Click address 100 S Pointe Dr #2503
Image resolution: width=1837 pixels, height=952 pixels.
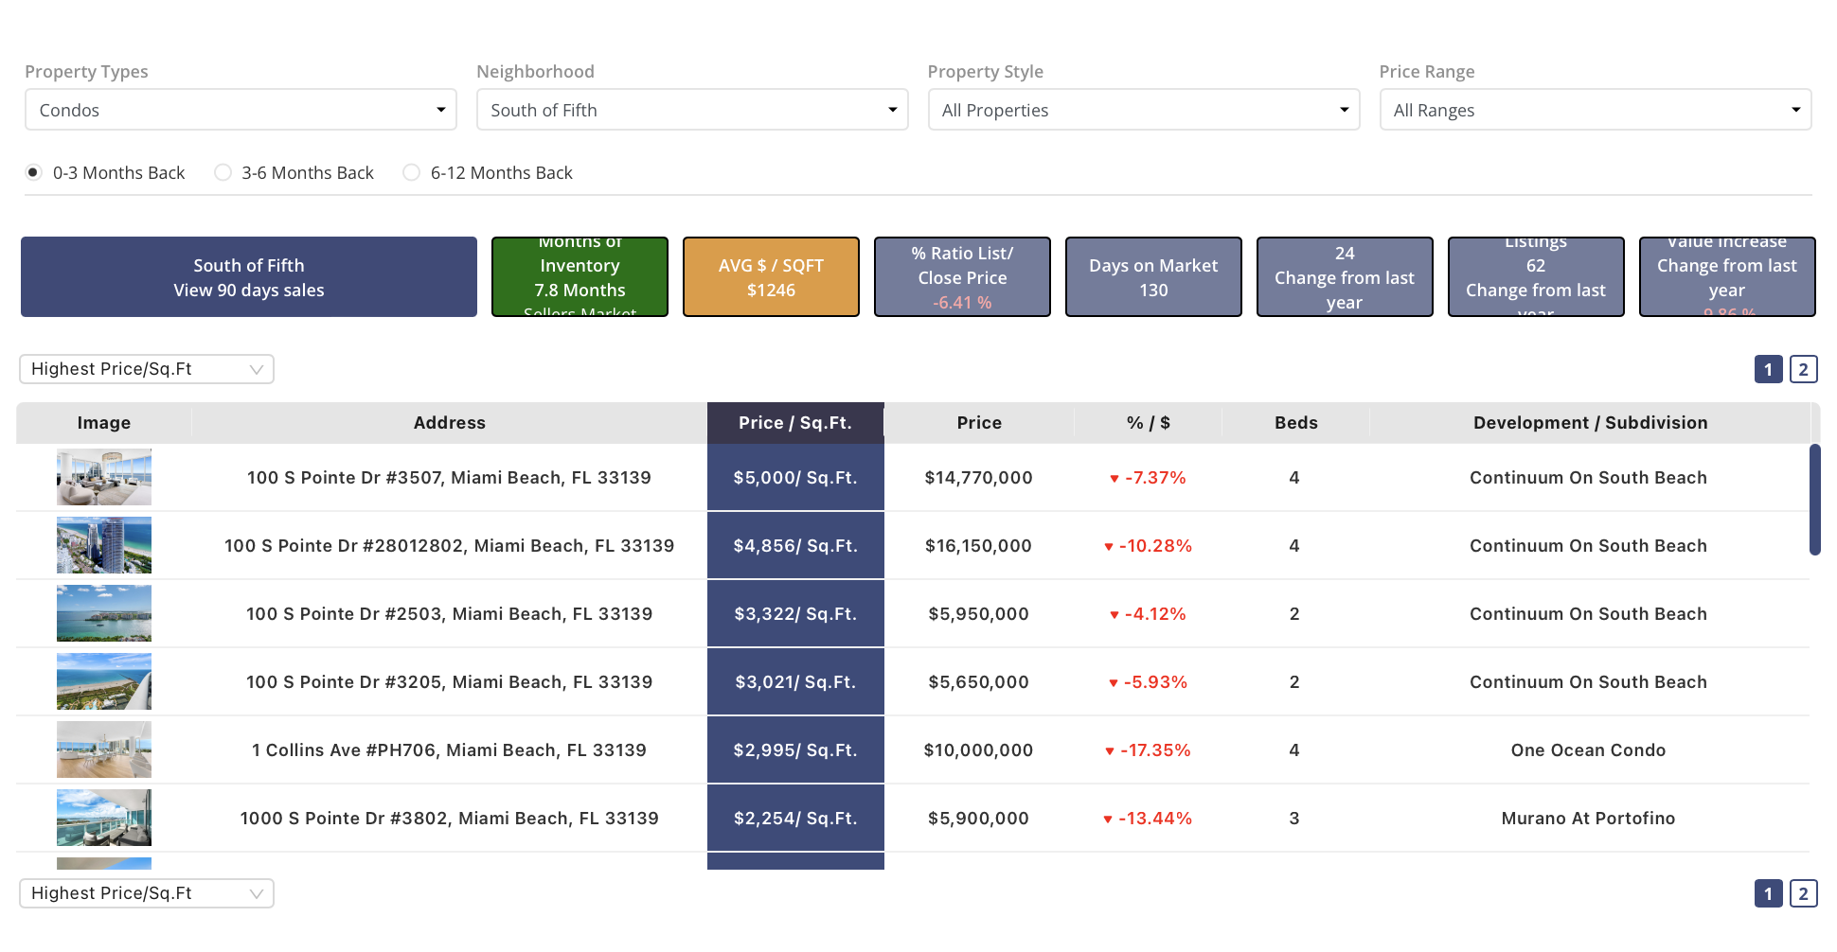click(450, 614)
